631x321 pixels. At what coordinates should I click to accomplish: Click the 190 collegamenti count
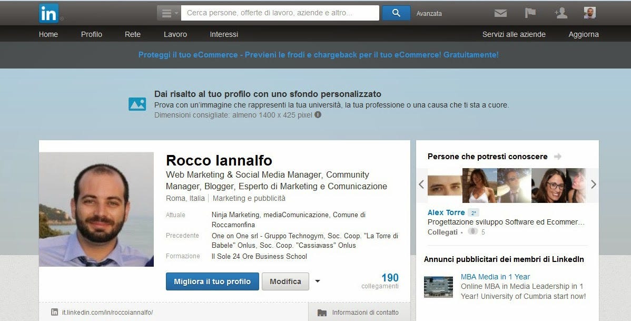380,281
